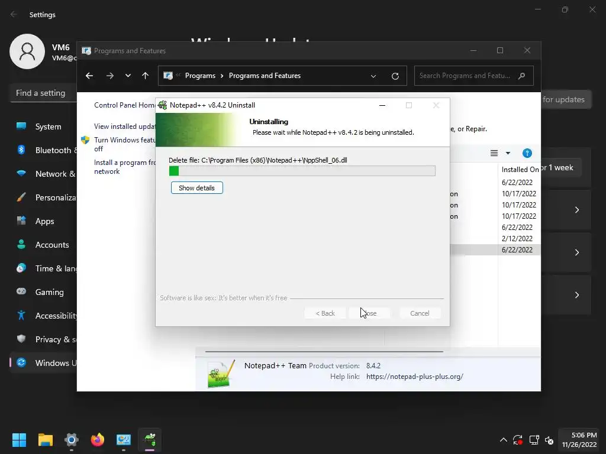Expand the first Settings chevron row

(576, 210)
